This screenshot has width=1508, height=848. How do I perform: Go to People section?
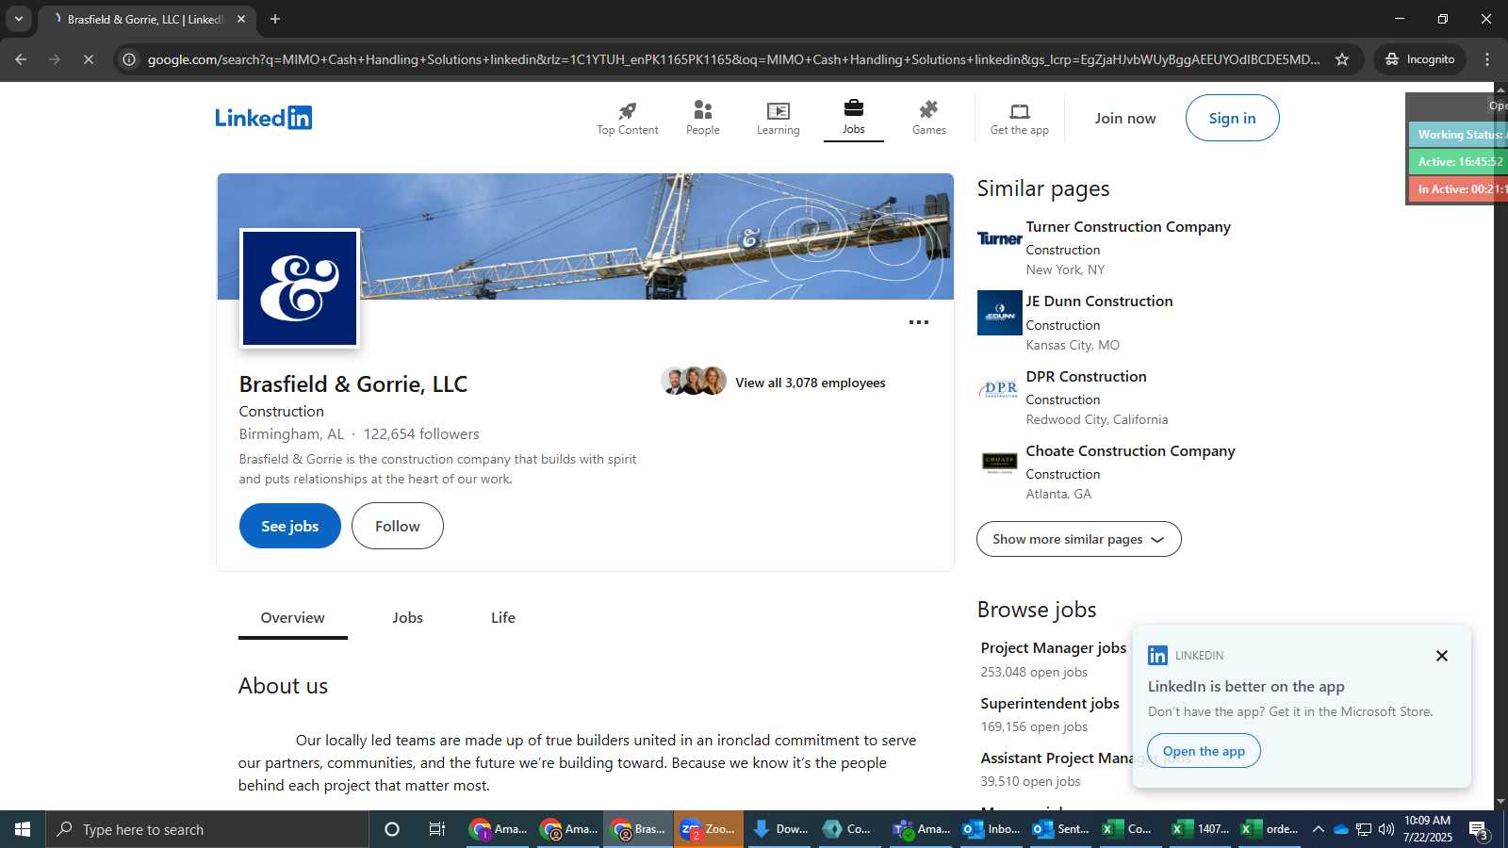coord(702,119)
